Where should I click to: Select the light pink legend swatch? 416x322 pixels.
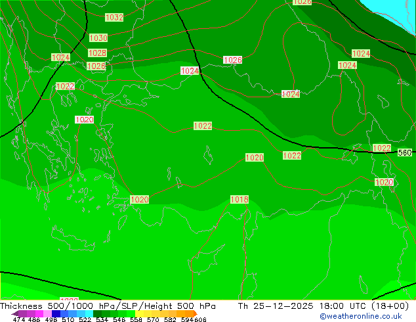click(x=47, y=313)
